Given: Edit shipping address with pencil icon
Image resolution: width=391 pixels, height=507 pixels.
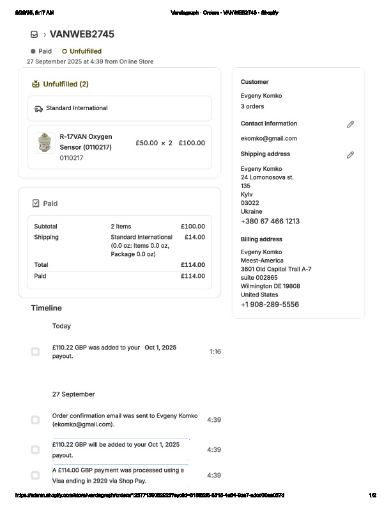Looking at the screenshot, I should 350,154.
